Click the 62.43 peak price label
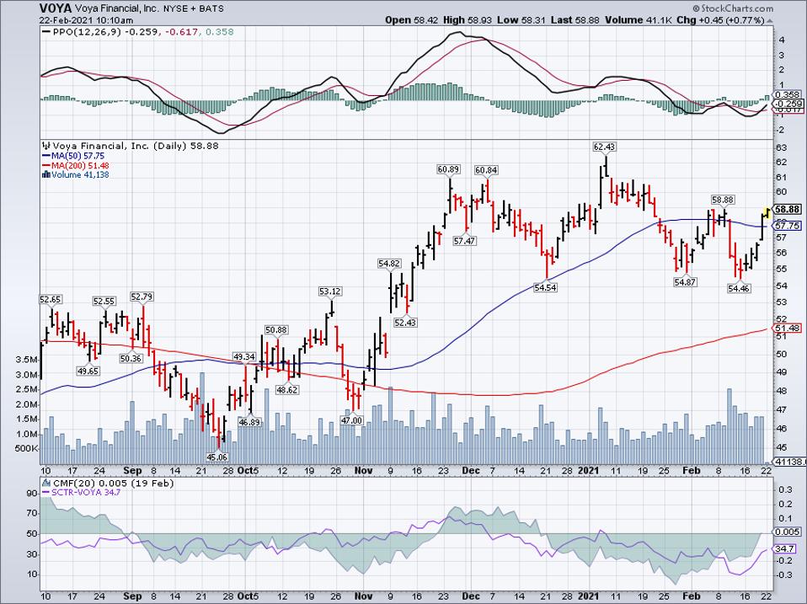The width and height of the screenshot is (807, 604). (604, 147)
